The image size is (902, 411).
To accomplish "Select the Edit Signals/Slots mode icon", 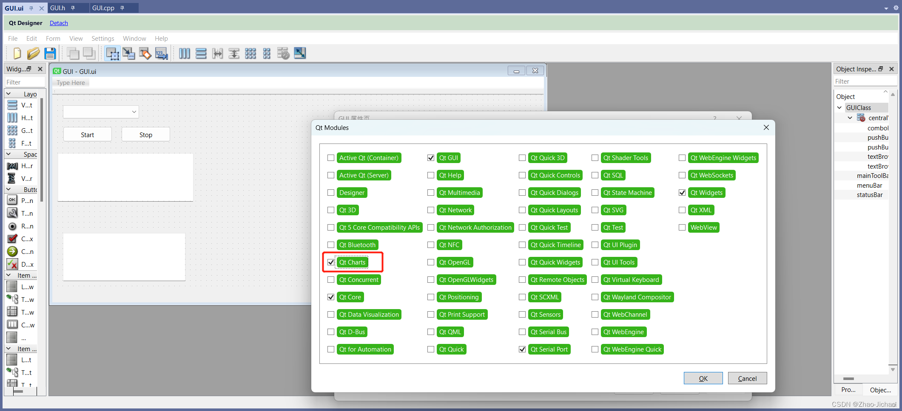I will (129, 53).
